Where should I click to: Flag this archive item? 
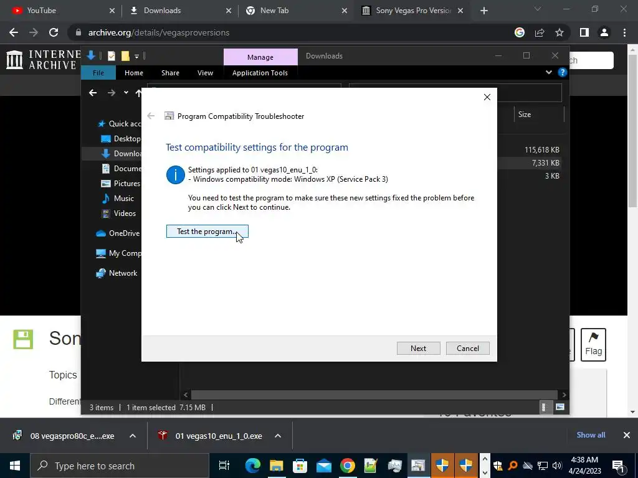(x=593, y=345)
